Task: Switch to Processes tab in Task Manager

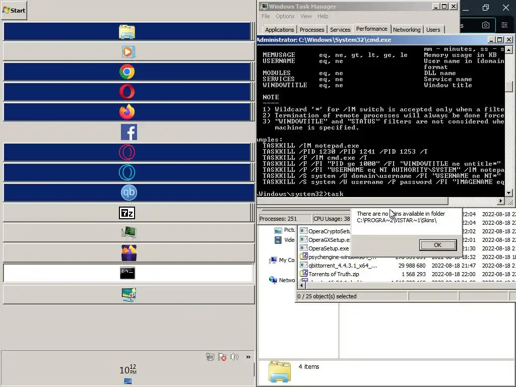Action: click(x=312, y=30)
